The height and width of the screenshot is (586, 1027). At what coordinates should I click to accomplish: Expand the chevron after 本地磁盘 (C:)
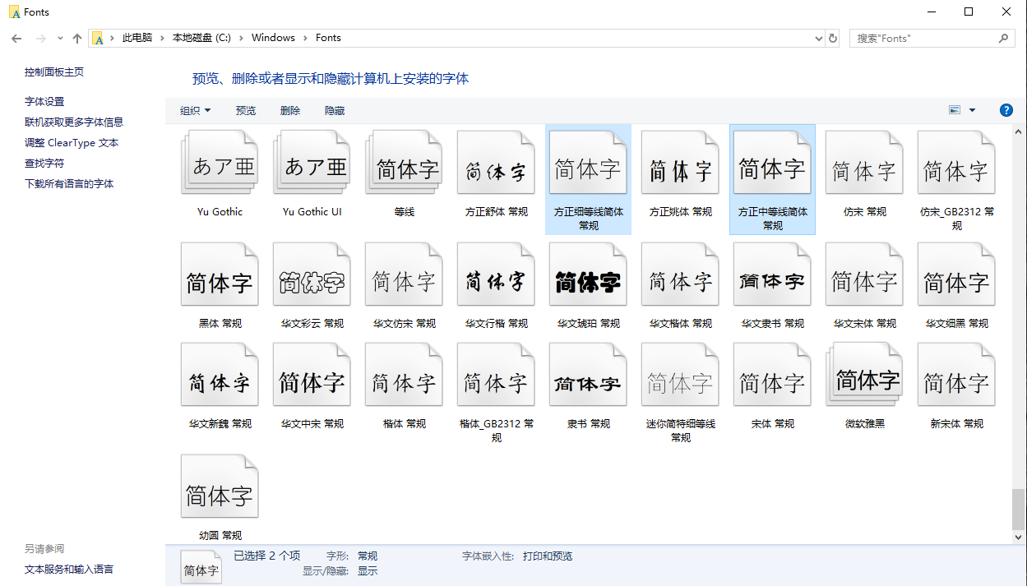[x=241, y=38]
